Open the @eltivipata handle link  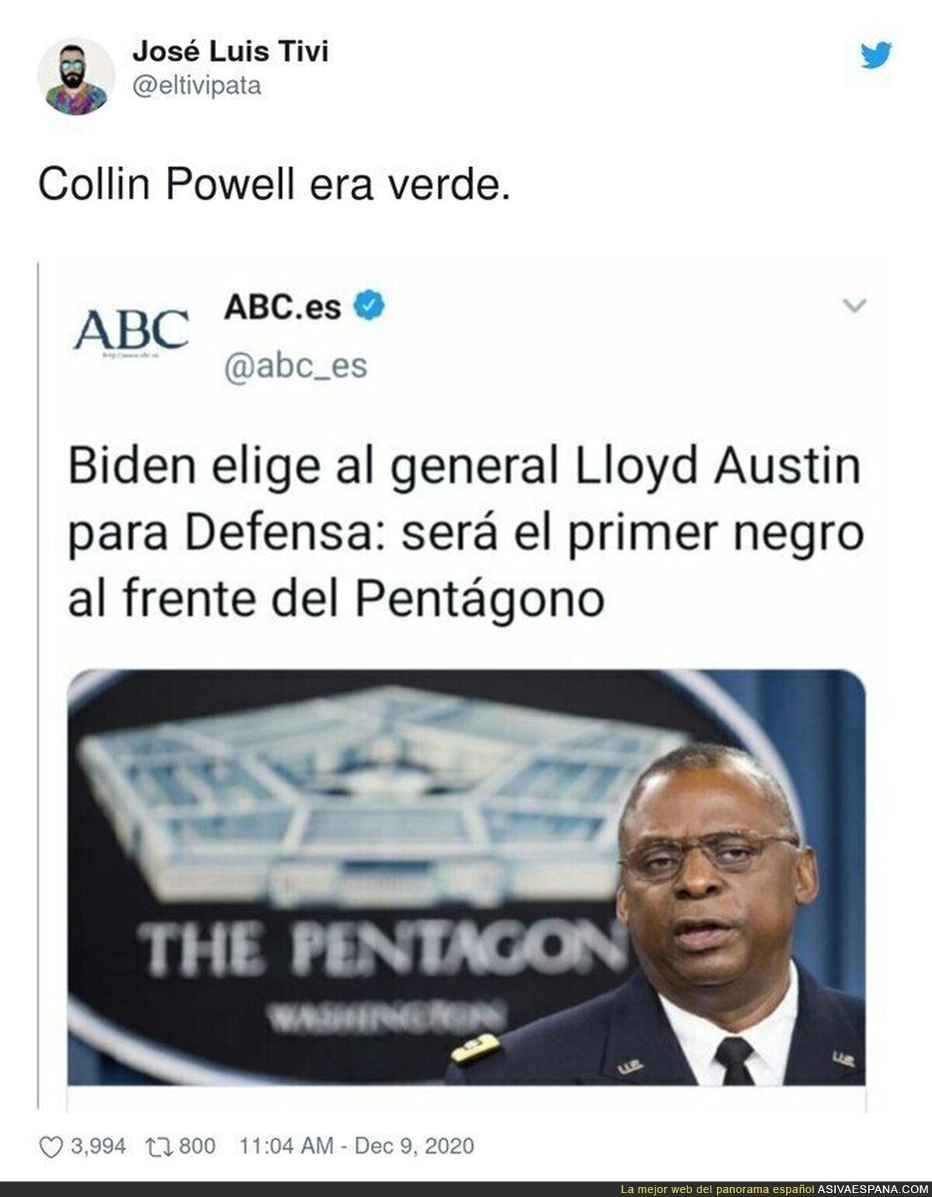196,85
